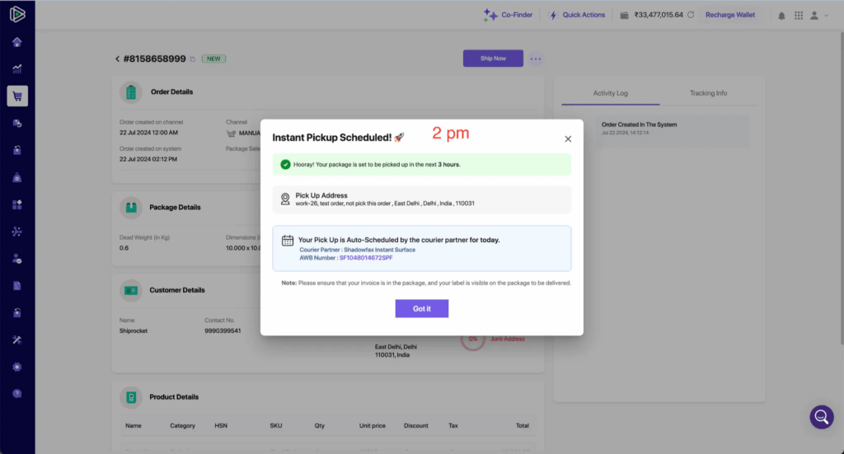This screenshot has height=454, width=844.
Task: Select the Activity Log tab
Action: 610,93
